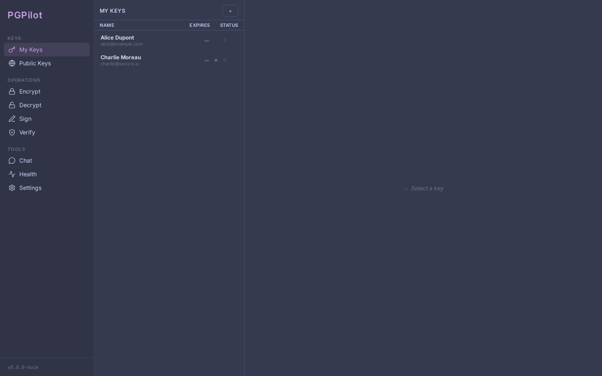Click the expiry dash in Alice Dupont row
The width and height of the screenshot is (602, 376).
click(207, 41)
